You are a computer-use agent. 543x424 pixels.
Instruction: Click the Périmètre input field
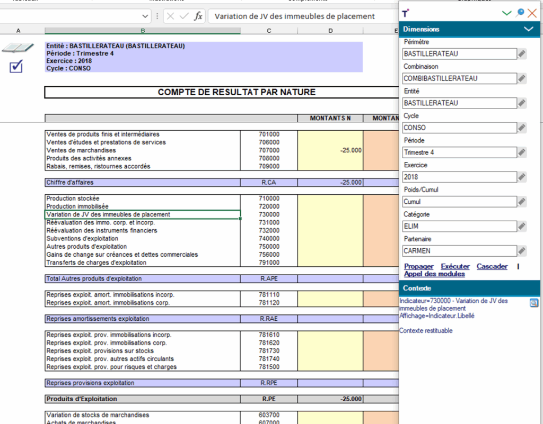[460, 53]
